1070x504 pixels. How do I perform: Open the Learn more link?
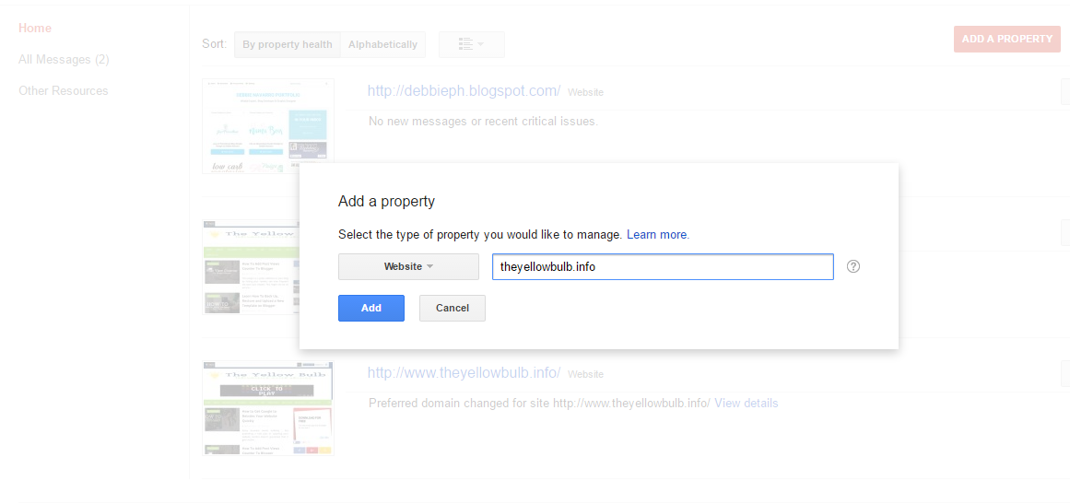click(x=658, y=235)
